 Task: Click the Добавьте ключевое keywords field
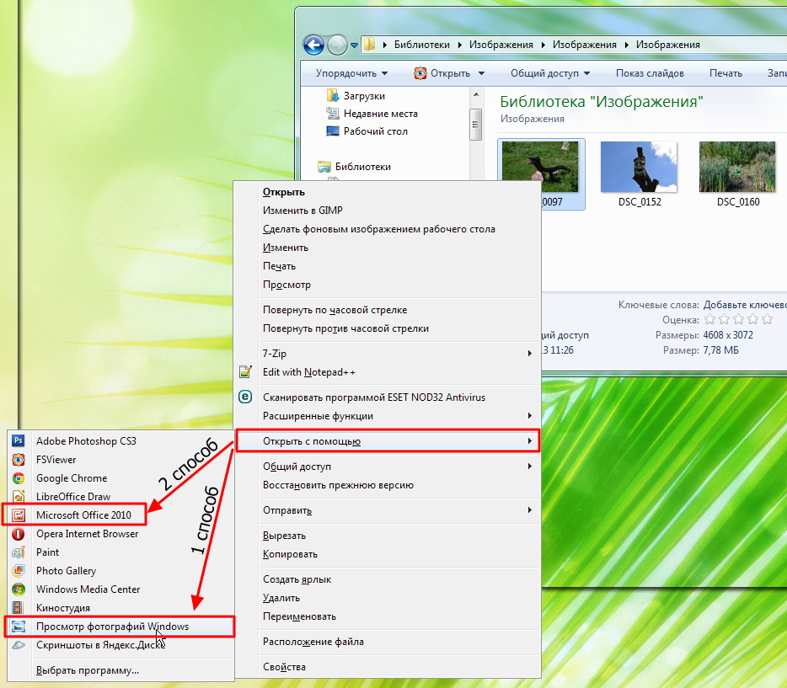point(745,304)
